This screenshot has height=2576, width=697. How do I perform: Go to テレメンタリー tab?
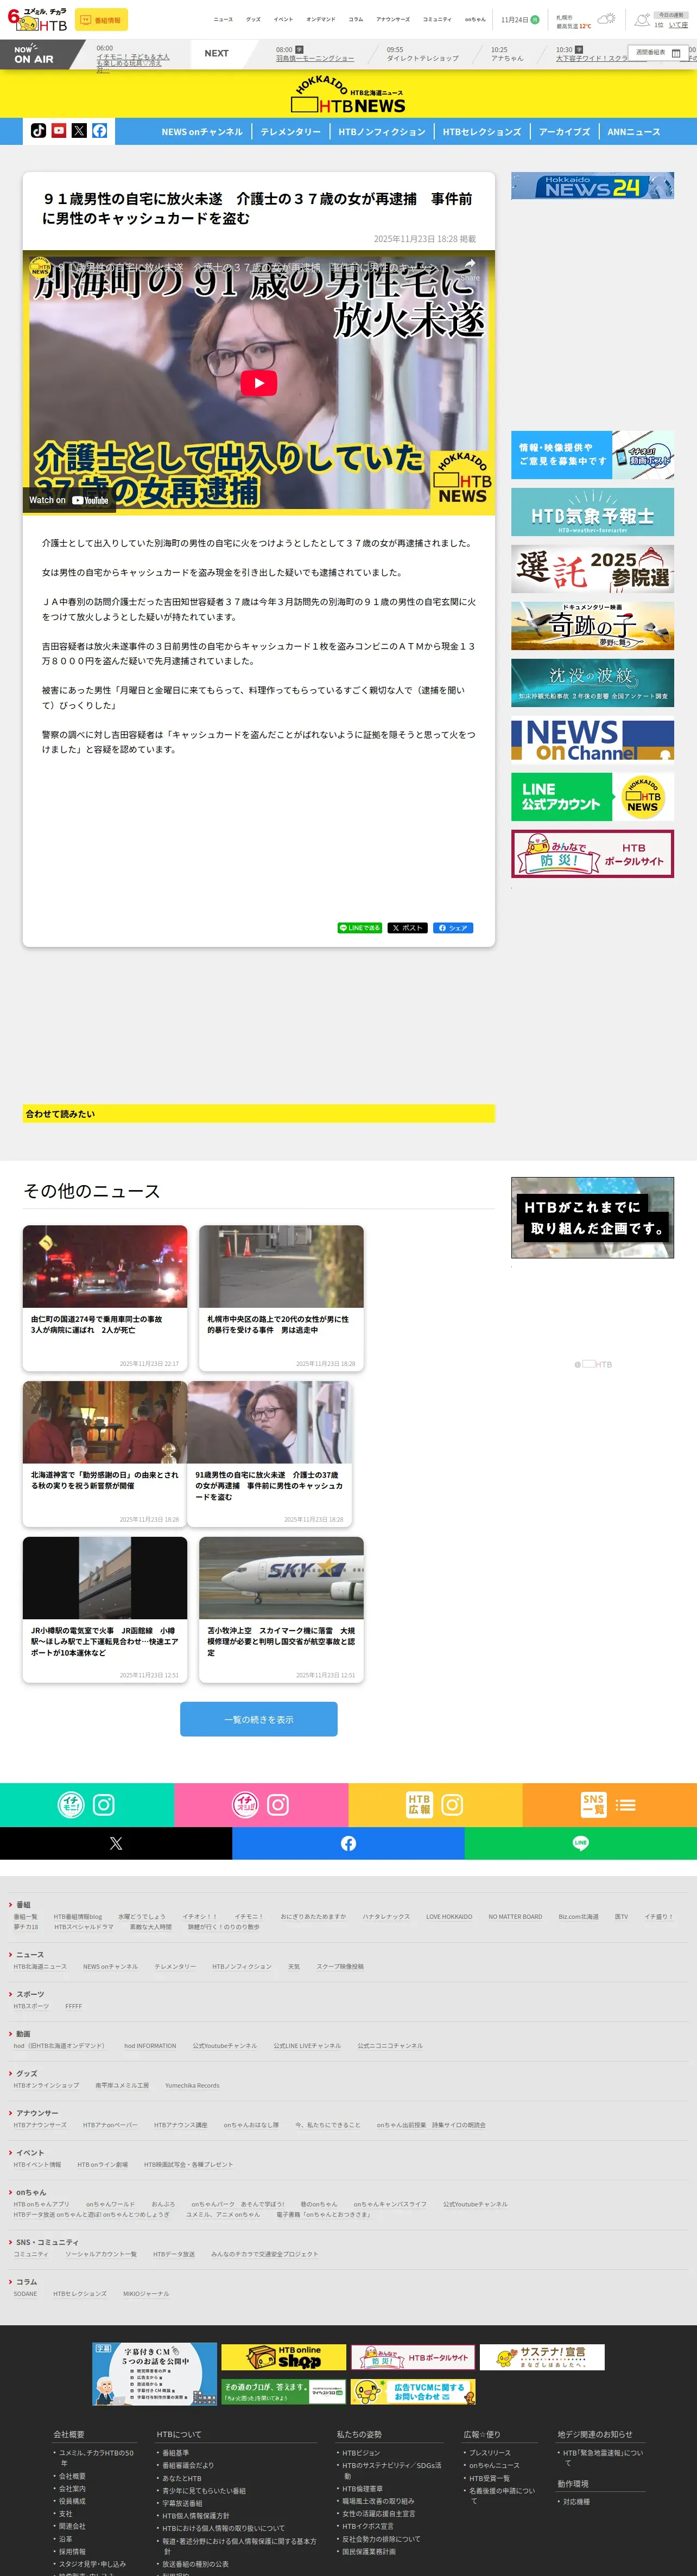291,132
